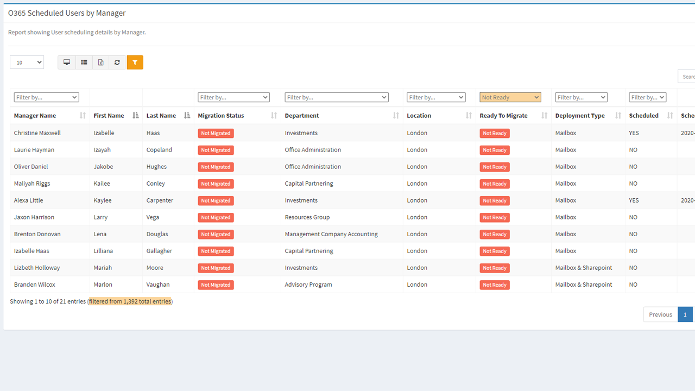695x391 pixels.
Task: Click the Excel export icon
Action: click(x=100, y=62)
